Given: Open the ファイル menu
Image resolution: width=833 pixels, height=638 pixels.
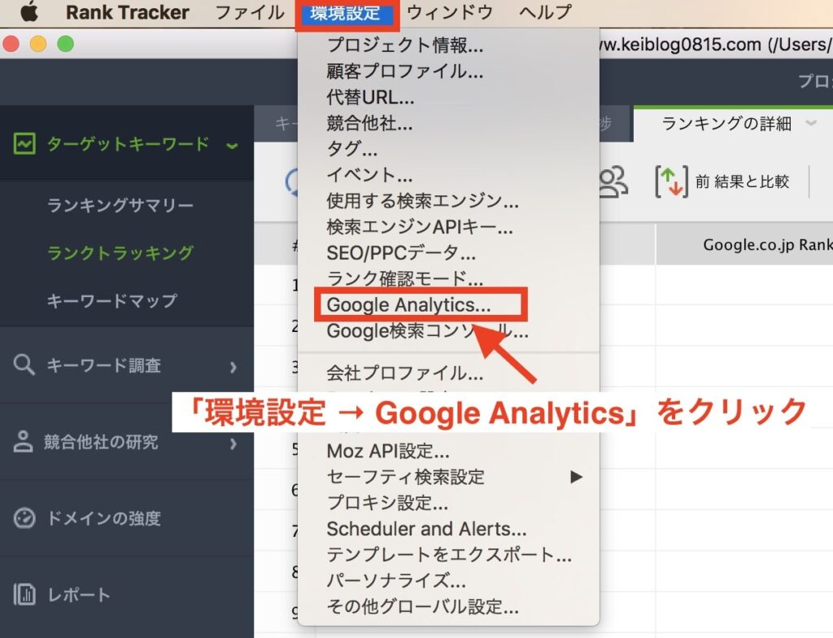Looking at the screenshot, I should tap(250, 12).
